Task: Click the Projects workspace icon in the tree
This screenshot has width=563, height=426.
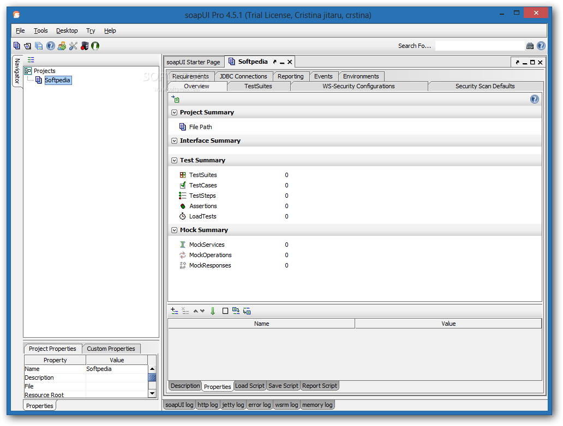Action: point(28,71)
